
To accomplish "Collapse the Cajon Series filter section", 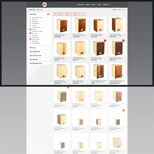I will pos(50,14).
